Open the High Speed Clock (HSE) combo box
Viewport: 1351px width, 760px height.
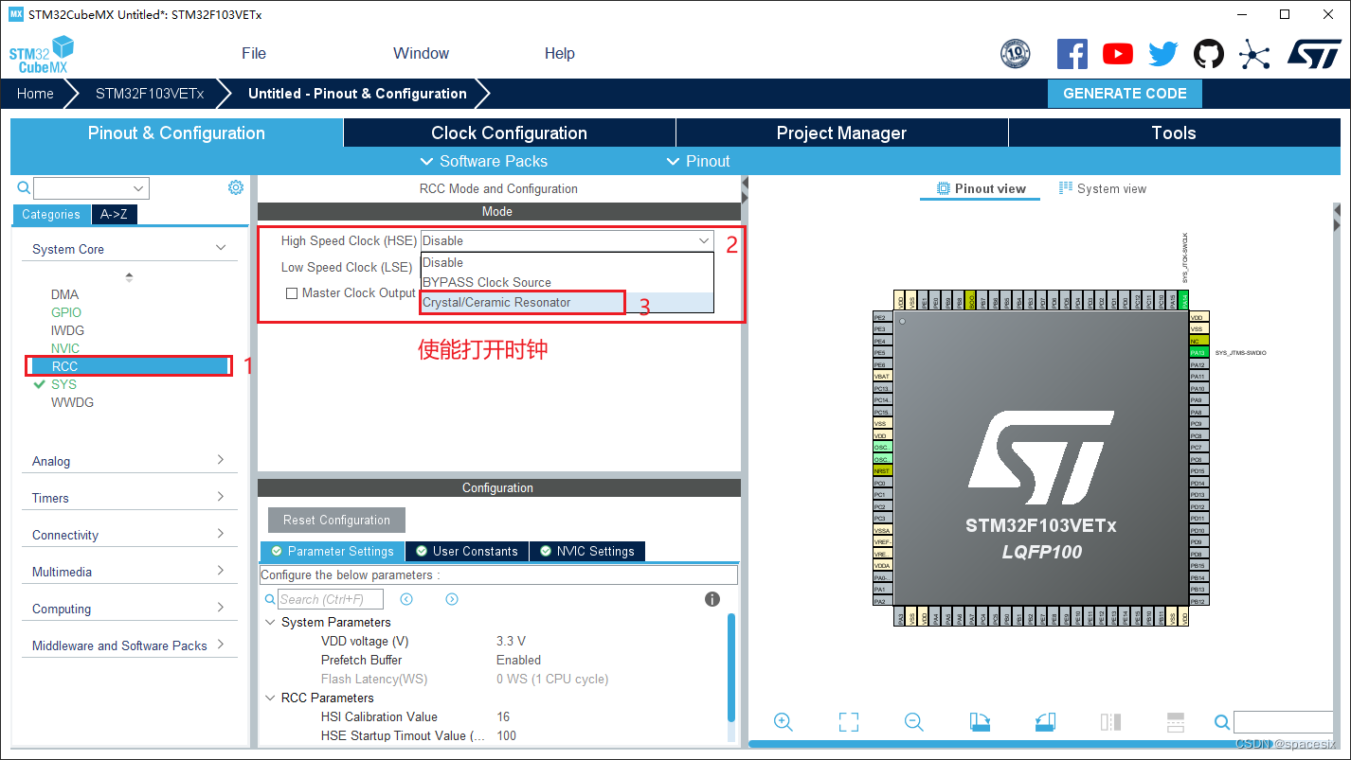[567, 240]
